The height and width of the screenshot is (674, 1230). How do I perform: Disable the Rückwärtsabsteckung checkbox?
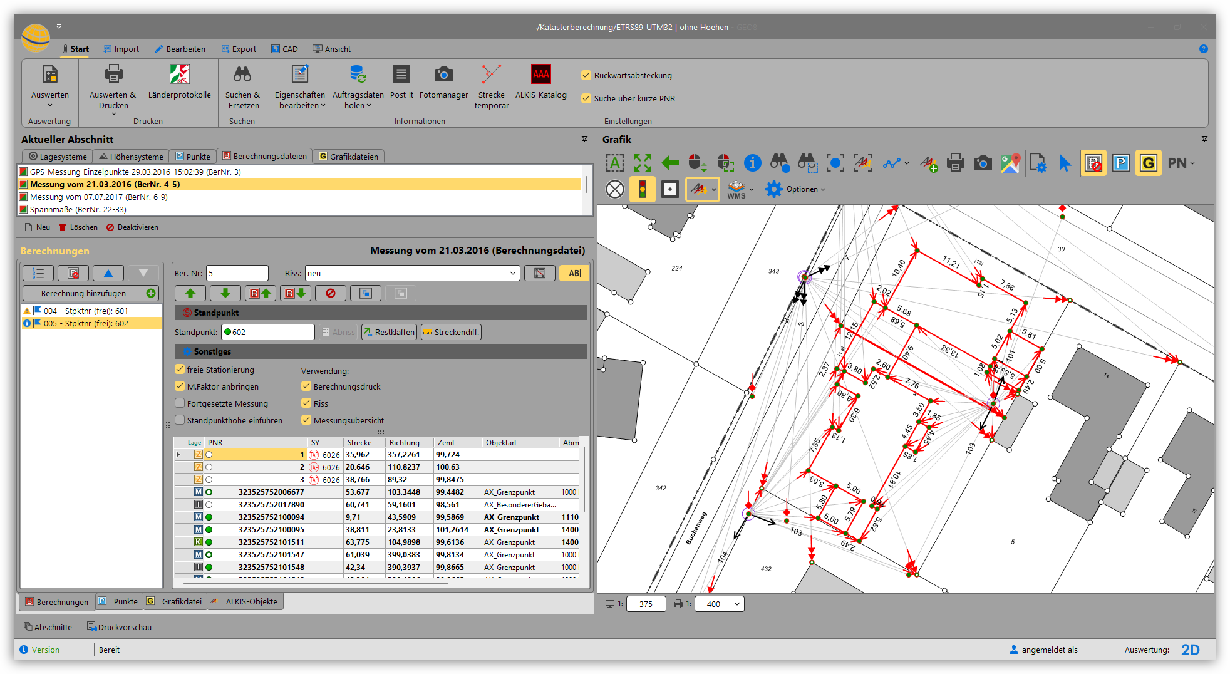(586, 75)
